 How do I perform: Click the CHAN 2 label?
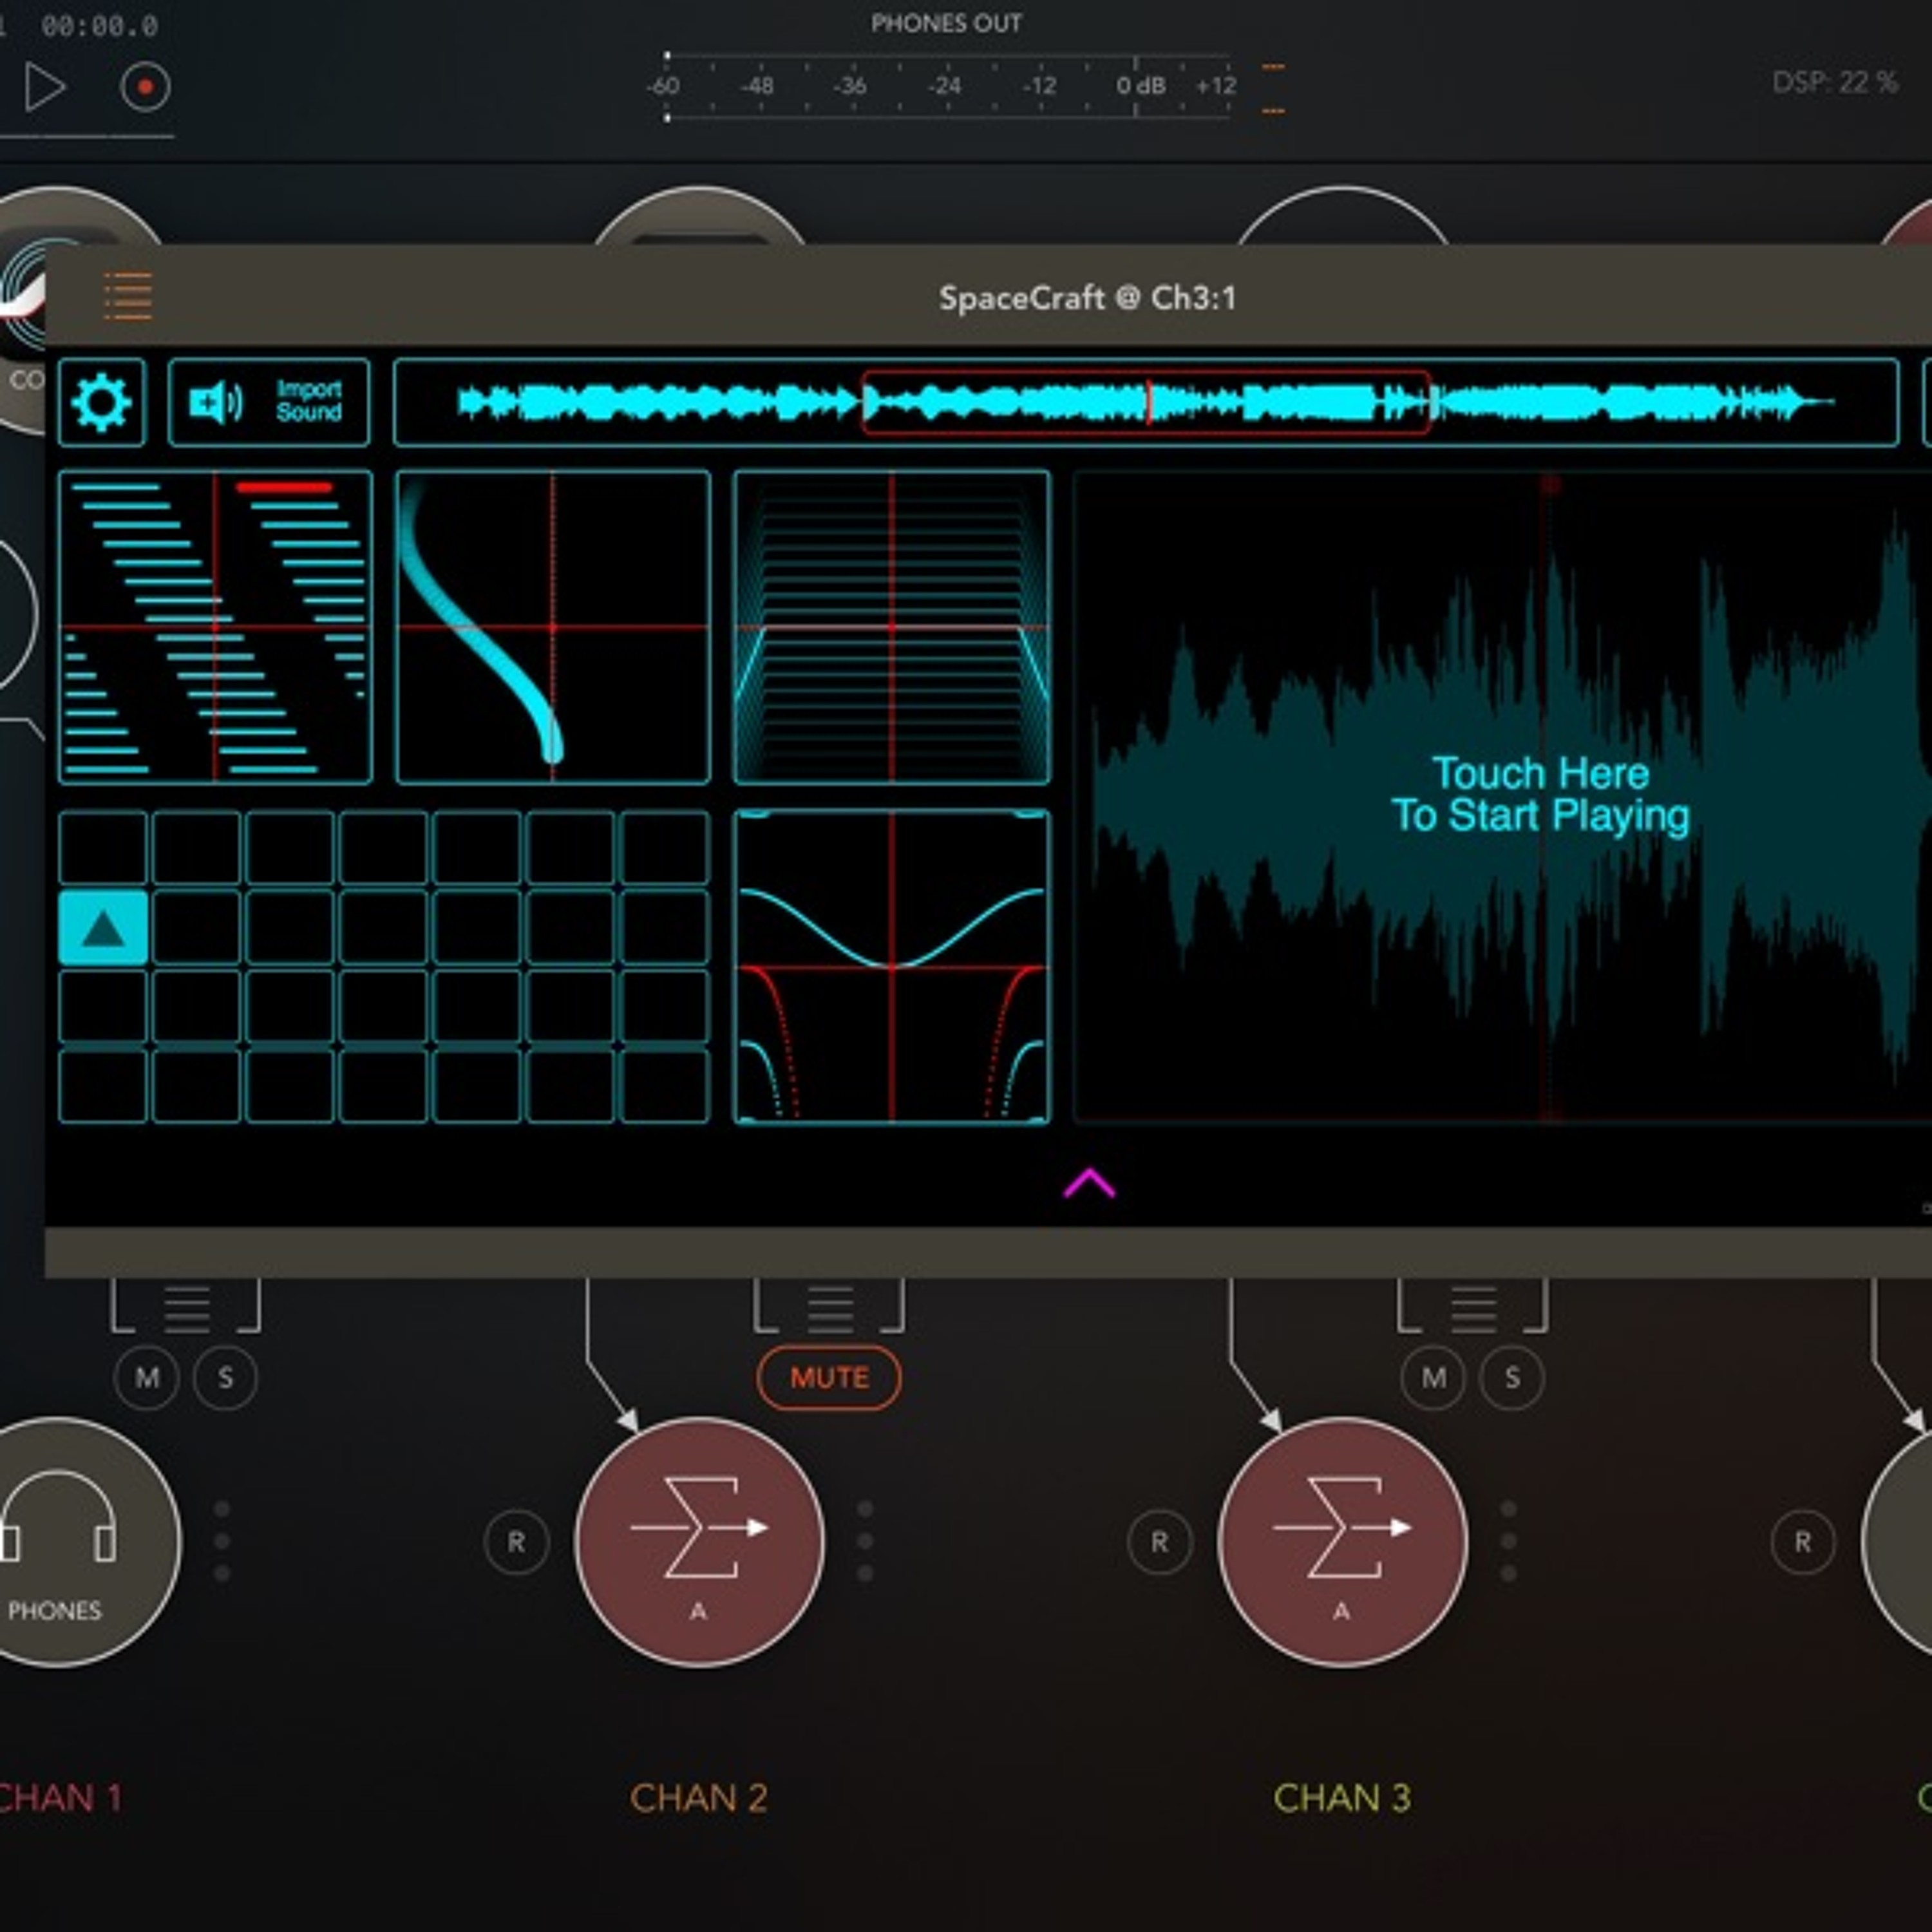click(699, 1797)
